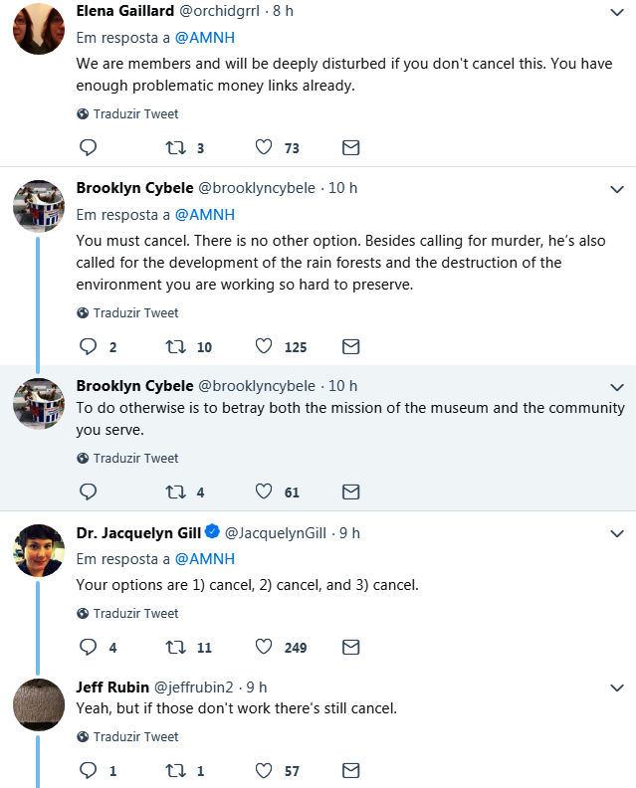Image resolution: width=636 pixels, height=788 pixels.
Task: Like Elena Gaillard's tweet with 73 likes
Action: [x=264, y=148]
